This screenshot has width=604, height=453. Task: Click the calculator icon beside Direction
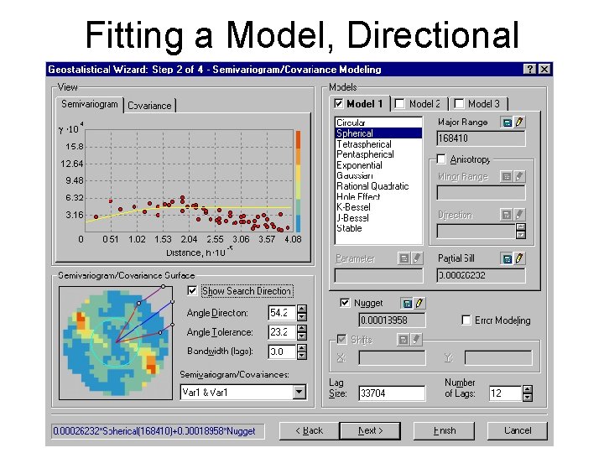(507, 215)
